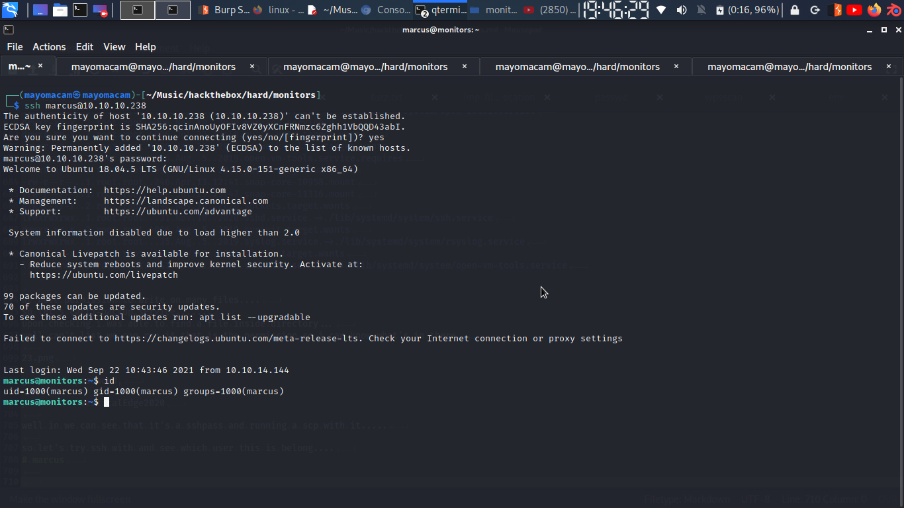Image resolution: width=904 pixels, height=508 pixels.
Task: Open the Actions menu
Action: (x=49, y=47)
